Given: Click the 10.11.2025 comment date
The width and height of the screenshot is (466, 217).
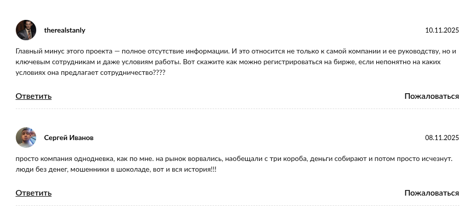Looking at the screenshot, I should 442,31.
